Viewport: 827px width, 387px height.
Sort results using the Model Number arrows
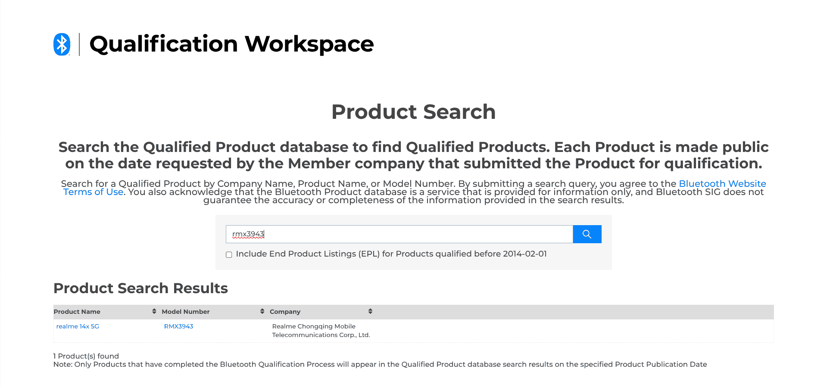pyautogui.click(x=262, y=311)
